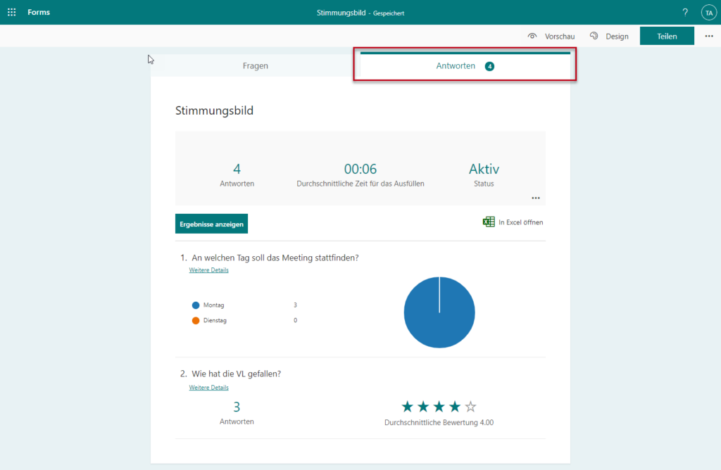
Task: Click the orange Dienstag legend dot
Action: (x=196, y=321)
